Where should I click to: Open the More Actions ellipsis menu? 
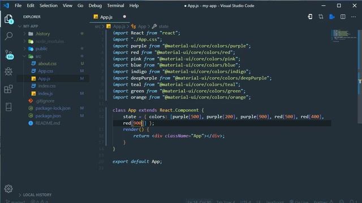pyautogui.click(x=354, y=16)
